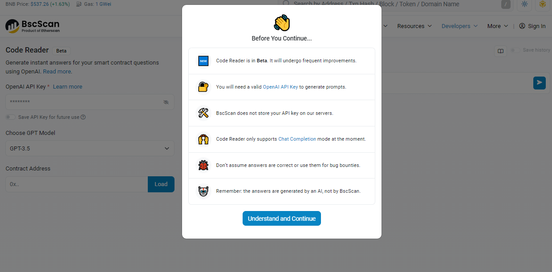552x272 pixels.
Task: Click the slash shortcut key icon
Action: pos(506,4)
